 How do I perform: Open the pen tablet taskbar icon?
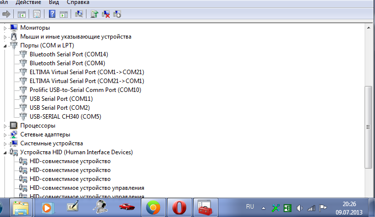(73, 206)
